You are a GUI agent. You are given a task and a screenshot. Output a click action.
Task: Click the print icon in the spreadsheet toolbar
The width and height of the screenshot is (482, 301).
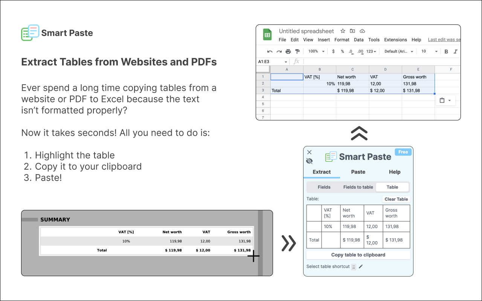[288, 52]
